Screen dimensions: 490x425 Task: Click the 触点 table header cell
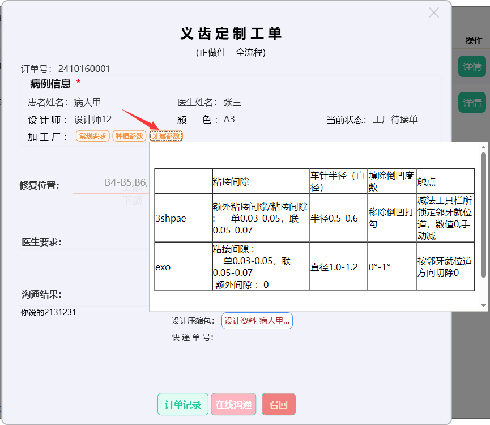445,181
